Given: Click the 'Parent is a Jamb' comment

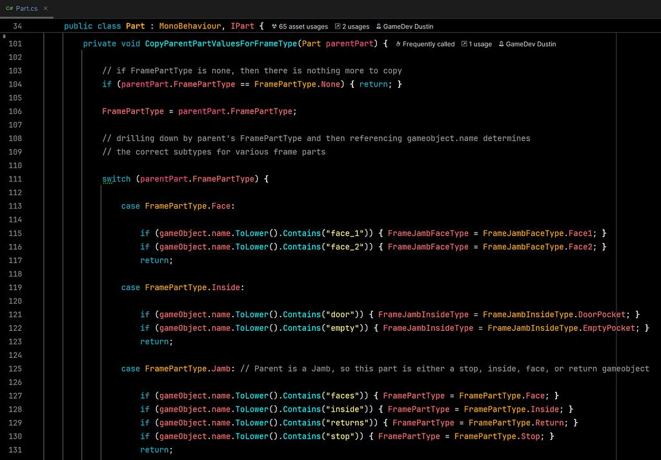Looking at the screenshot, I should point(445,369).
